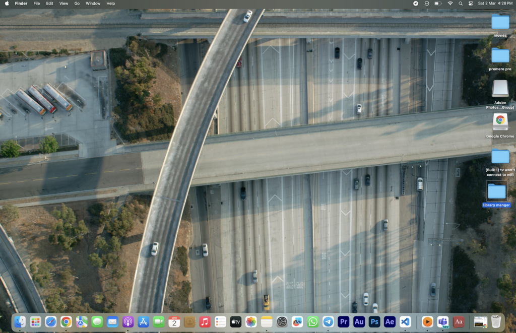Open the Calendar app showing March 2

174,321
